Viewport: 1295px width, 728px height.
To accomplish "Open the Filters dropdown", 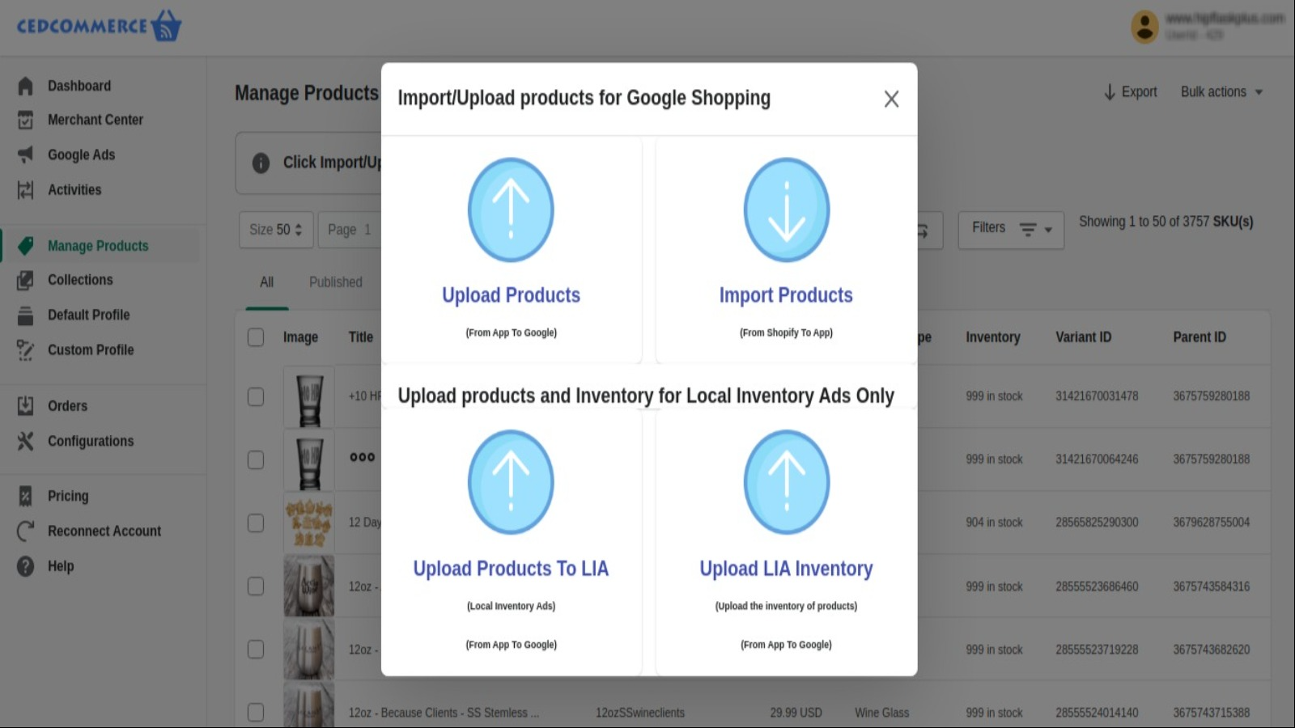I will click(x=1010, y=229).
